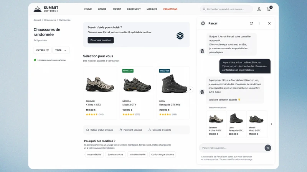Open Lowa Renegade recommendation card in chat
Image resolution: width=307 pixels, height=172 pixels.
[236, 124]
